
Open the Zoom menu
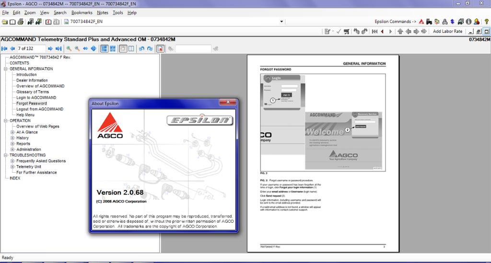pos(30,13)
